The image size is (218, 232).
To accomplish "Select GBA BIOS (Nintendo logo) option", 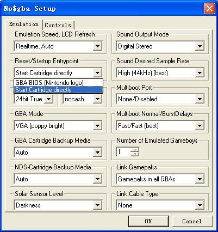I will 58,83.
